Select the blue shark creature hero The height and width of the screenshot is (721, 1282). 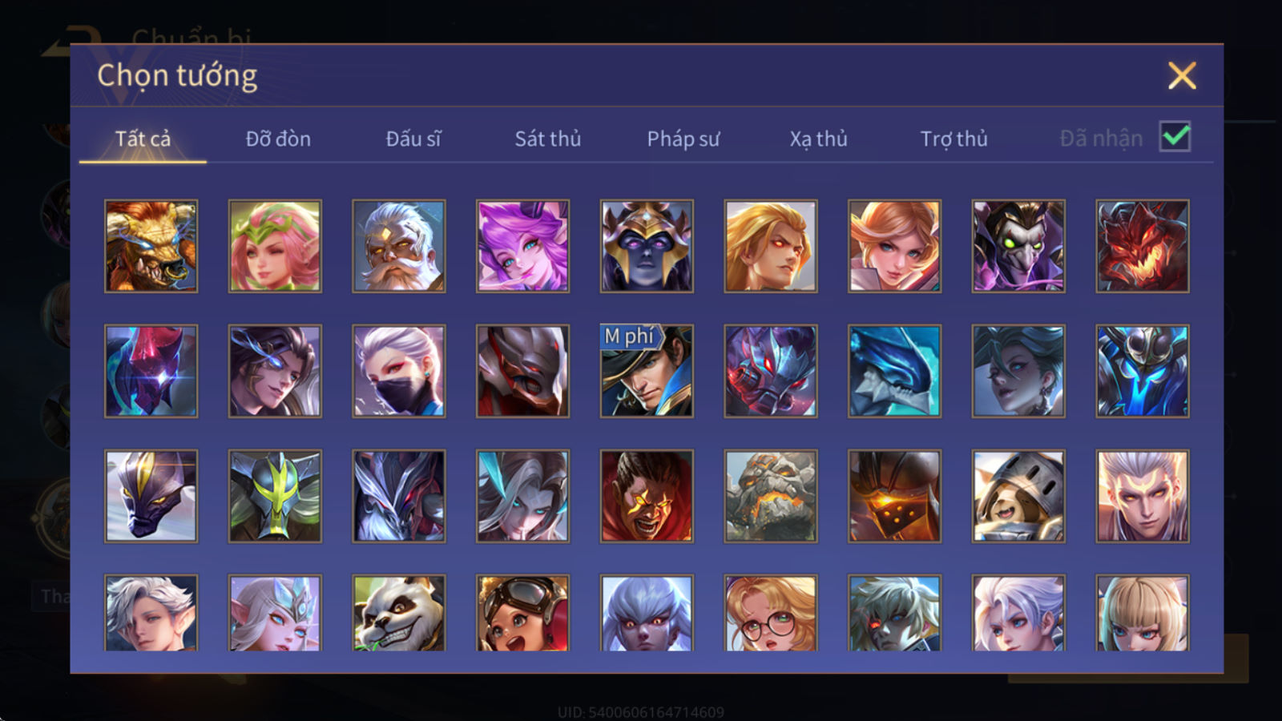point(894,371)
